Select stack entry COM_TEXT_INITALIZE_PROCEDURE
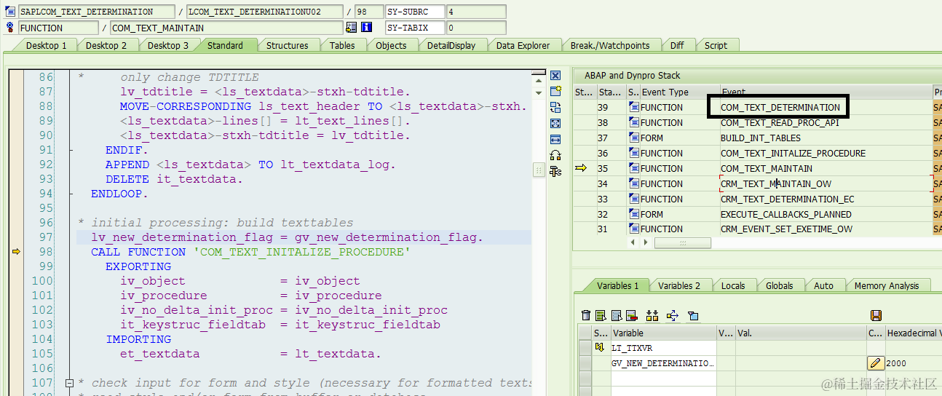The height and width of the screenshot is (396, 942). [x=793, y=153]
